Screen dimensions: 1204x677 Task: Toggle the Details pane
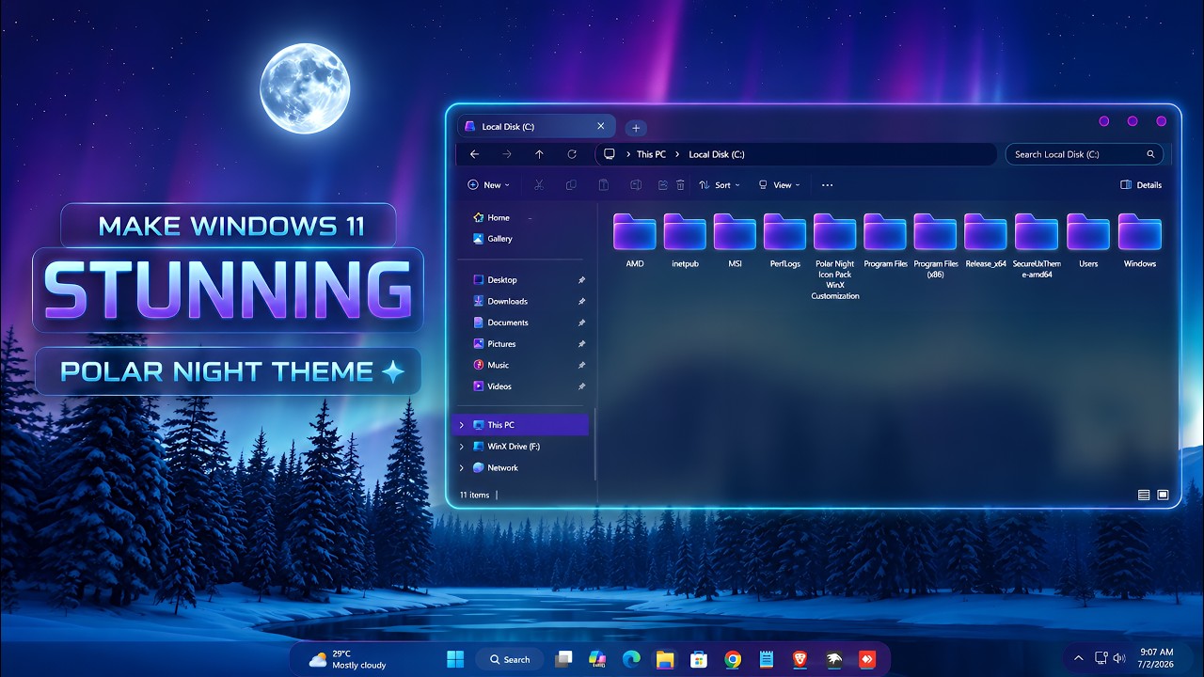click(1141, 185)
